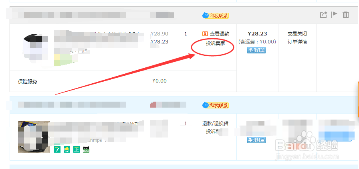Image resolution: width=359 pixels, height=169 pixels.
Task: Open 订单详情 for first order
Action: pos(297,42)
